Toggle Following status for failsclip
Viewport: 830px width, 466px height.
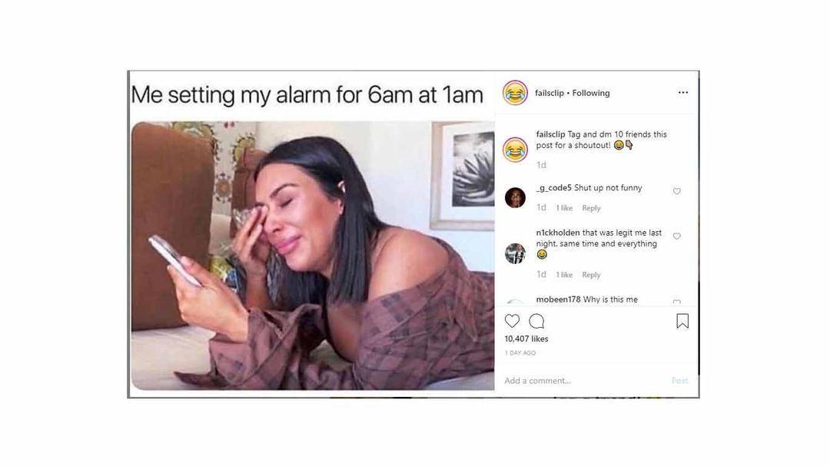pos(591,93)
